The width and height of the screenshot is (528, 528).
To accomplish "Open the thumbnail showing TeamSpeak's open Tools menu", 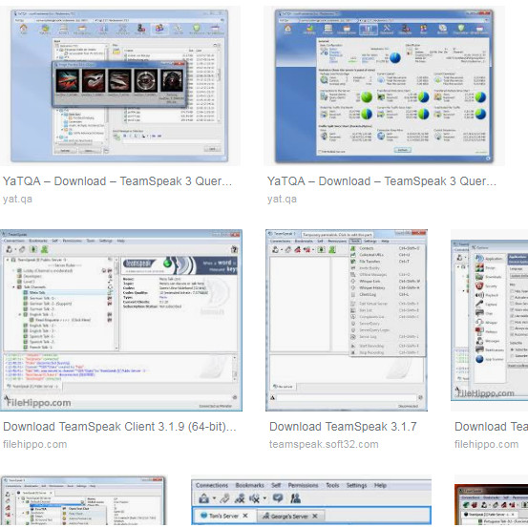I will coord(347,320).
